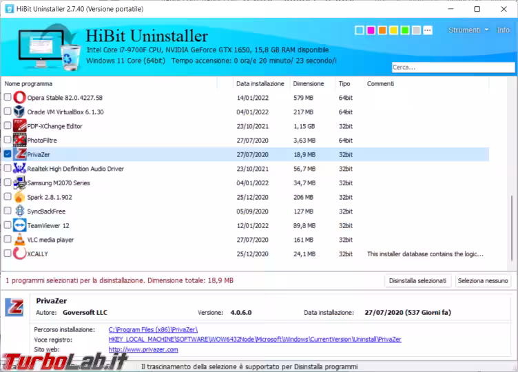This screenshot has width=518, height=372.
Task: Click the 1,15 GB size of PDF-XChange Editor
Action: coord(304,126)
